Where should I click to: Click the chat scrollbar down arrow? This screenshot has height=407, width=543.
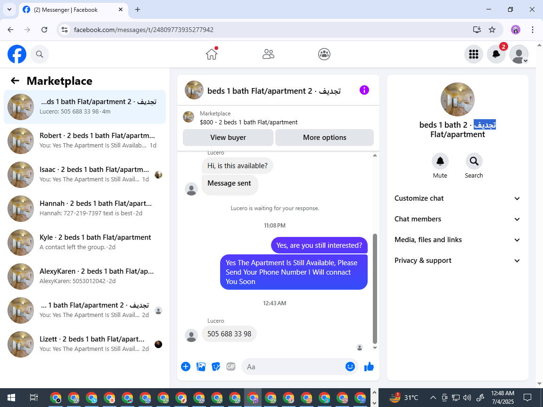375,348
